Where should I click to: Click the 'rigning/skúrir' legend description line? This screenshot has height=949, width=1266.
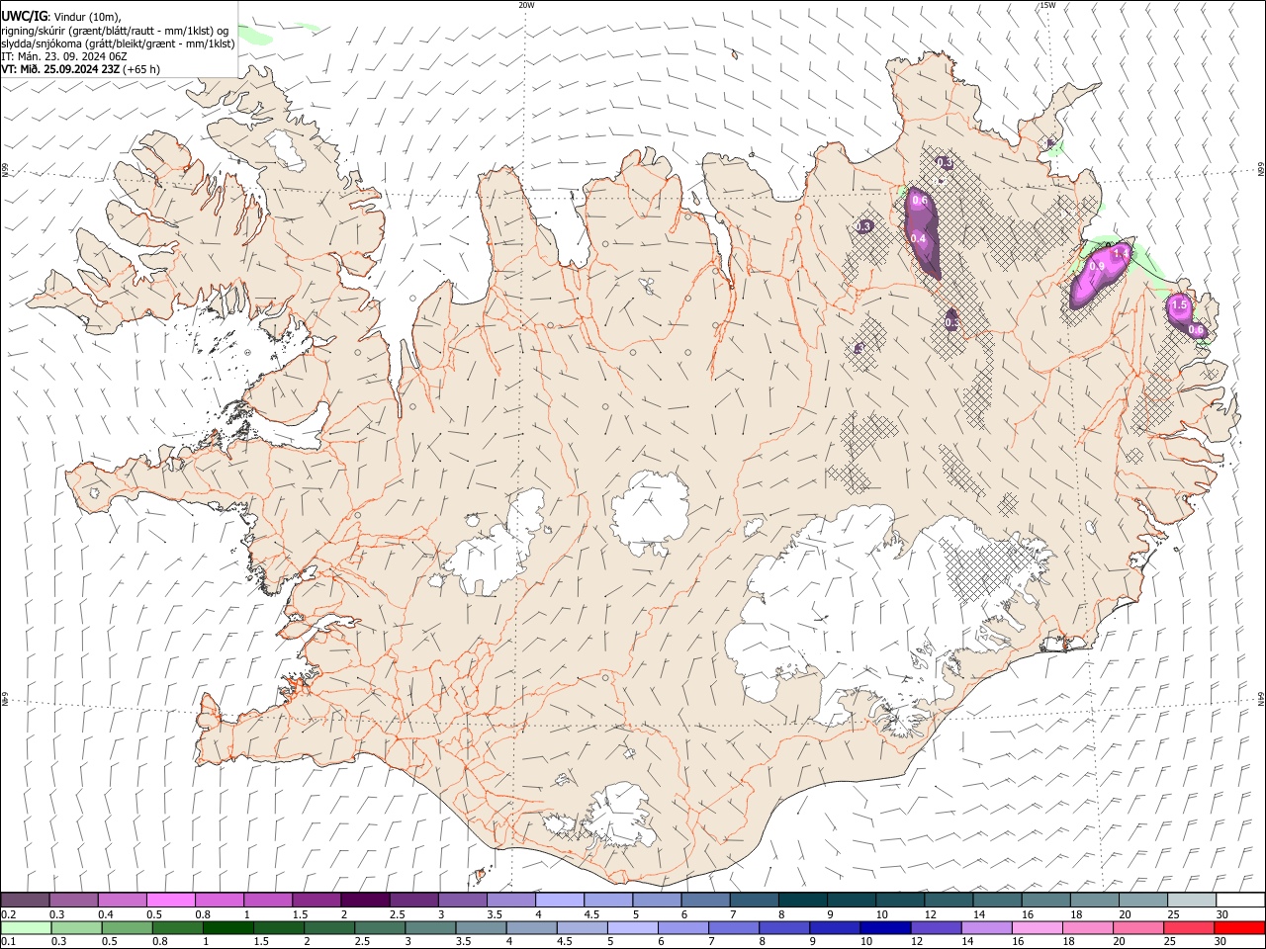click(x=115, y=30)
